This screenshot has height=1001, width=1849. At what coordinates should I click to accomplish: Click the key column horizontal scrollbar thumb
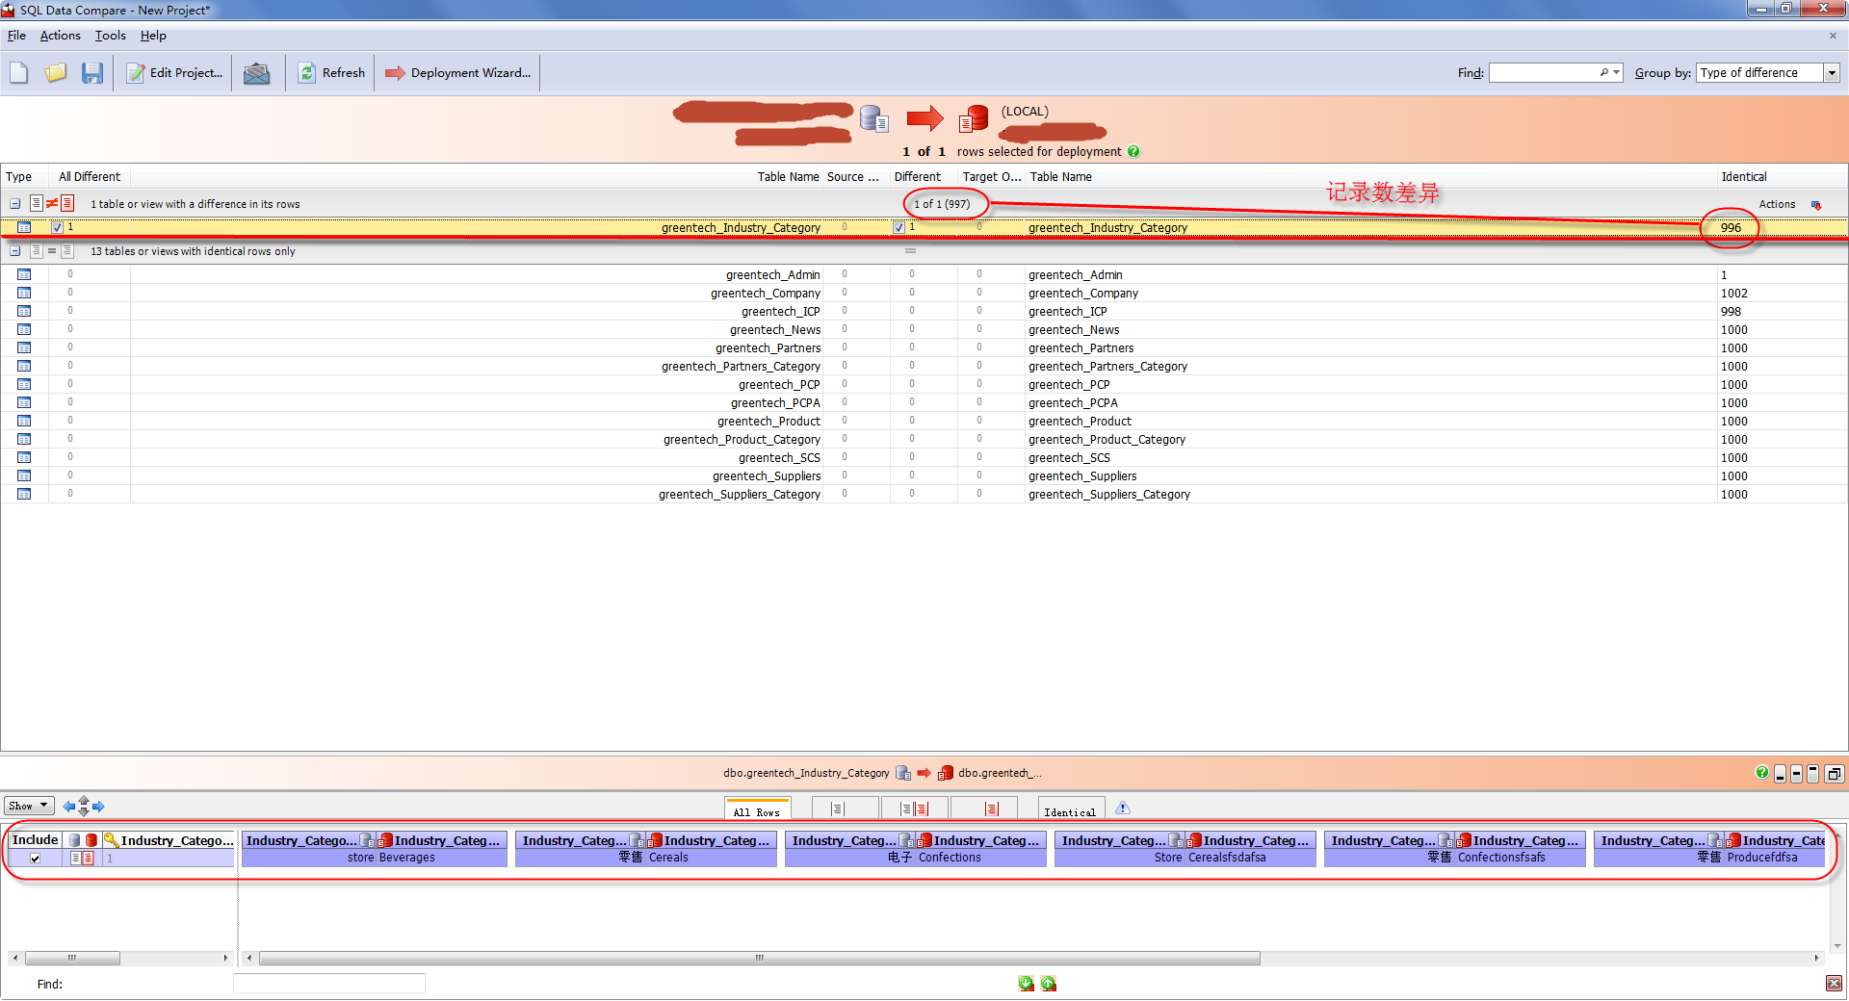72,958
